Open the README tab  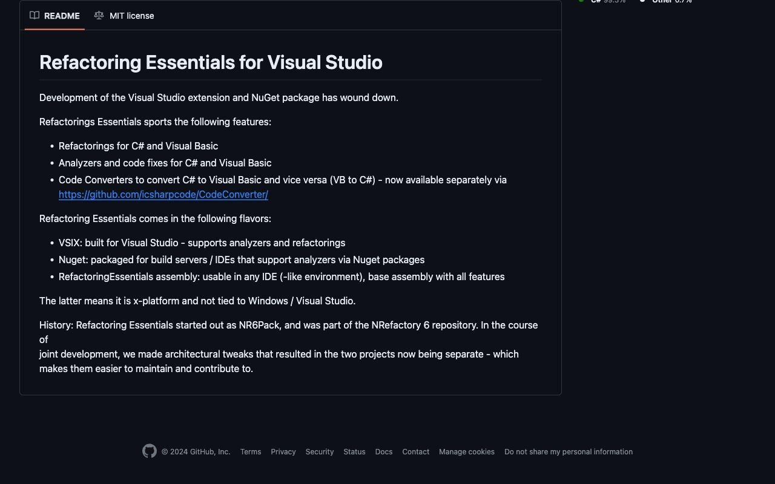tap(55, 16)
